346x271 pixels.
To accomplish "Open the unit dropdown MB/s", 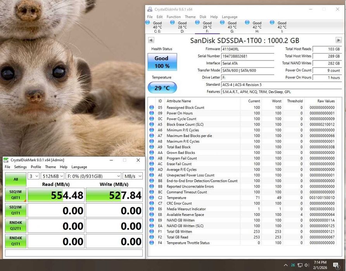I will (x=133, y=176).
